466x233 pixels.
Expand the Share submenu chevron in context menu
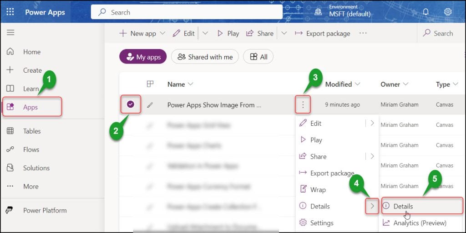[x=372, y=156]
